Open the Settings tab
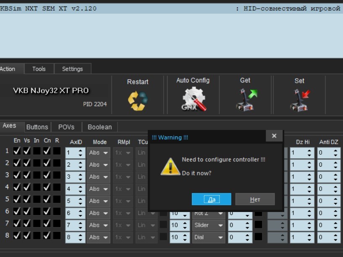 [x=72, y=69]
